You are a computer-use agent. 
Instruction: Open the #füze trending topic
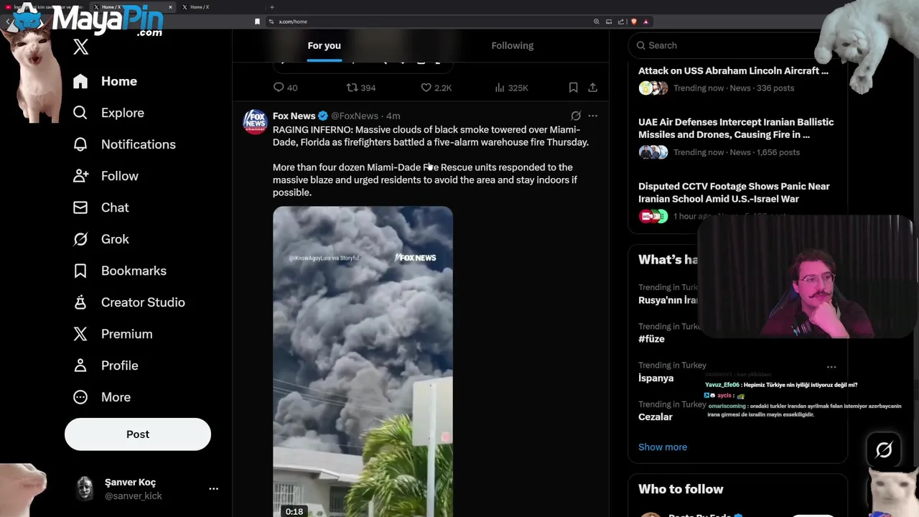[651, 339]
